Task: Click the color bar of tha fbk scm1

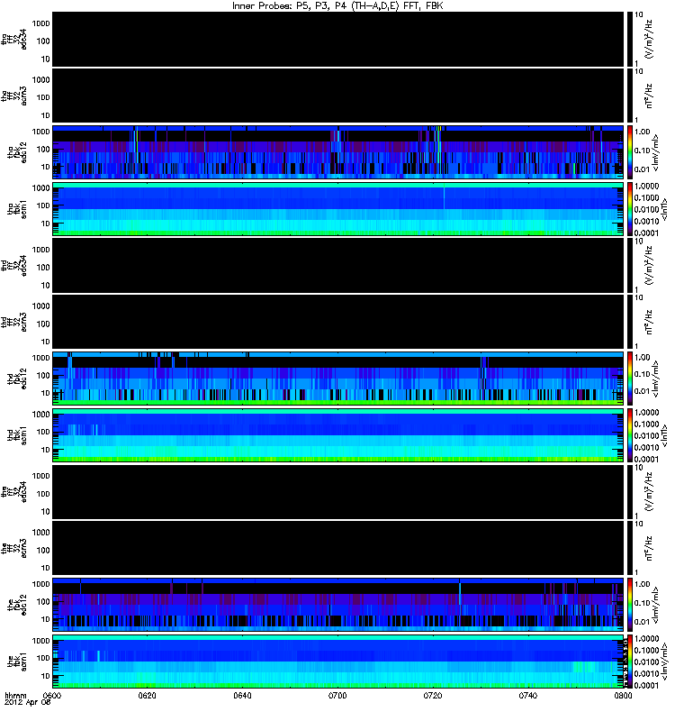Action: [x=630, y=209]
